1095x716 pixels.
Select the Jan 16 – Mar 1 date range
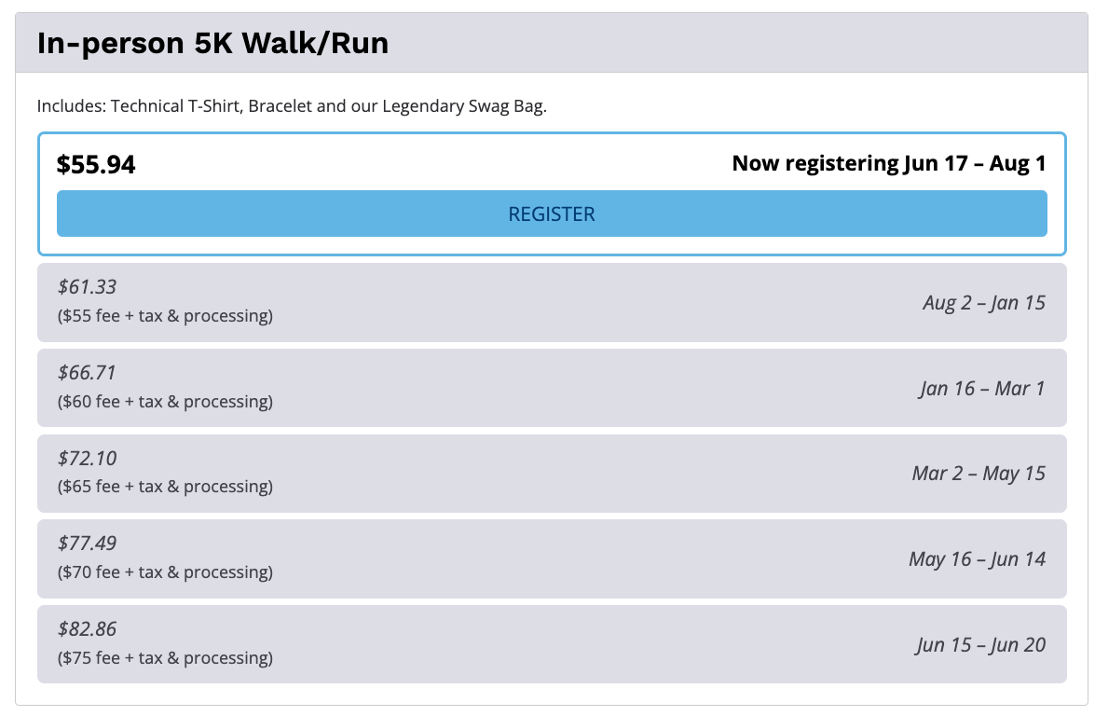[982, 389]
